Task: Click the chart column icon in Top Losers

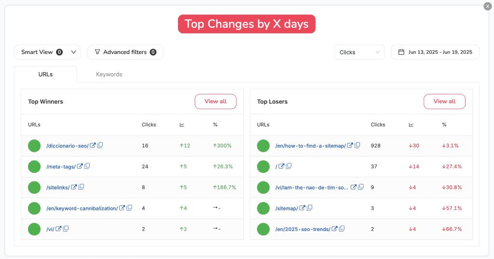Action: click(411, 125)
